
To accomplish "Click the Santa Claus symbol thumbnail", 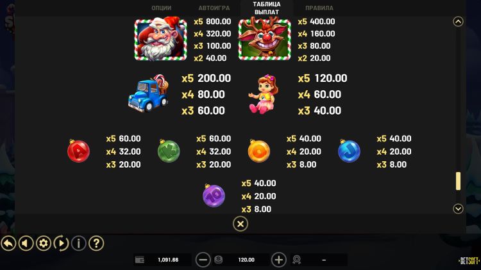I will 161,39.
